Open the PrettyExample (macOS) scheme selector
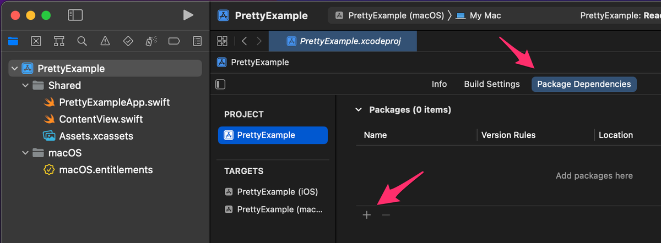This screenshot has width=661, height=243. tap(390, 15)
